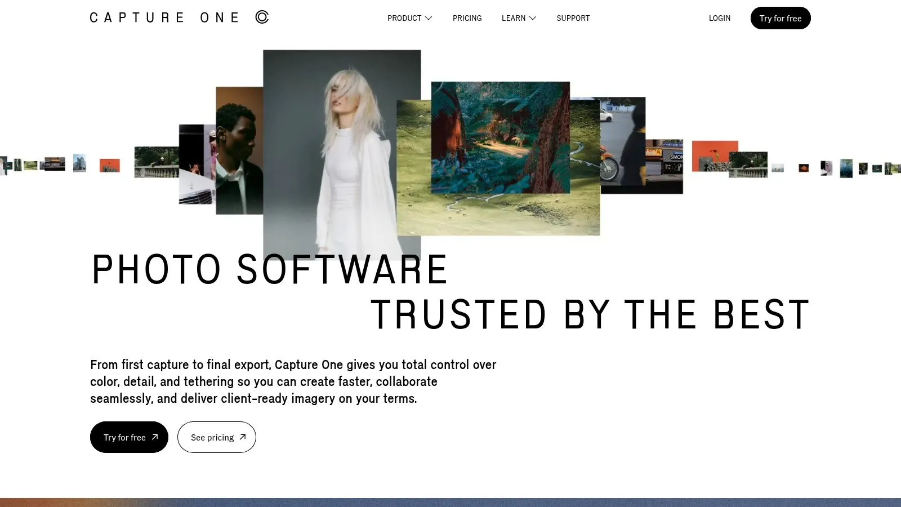Click the Trusted By The Best headline

click(590, 314)
